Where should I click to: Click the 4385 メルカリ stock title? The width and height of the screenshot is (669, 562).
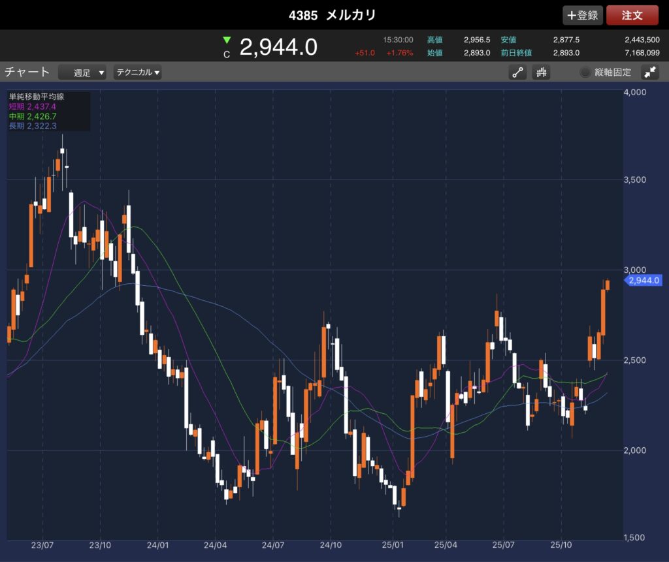333,15
